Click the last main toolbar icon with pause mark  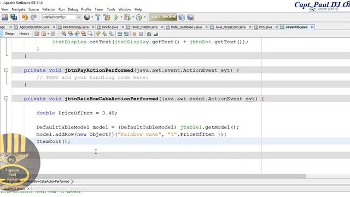[x=190, y=17]
